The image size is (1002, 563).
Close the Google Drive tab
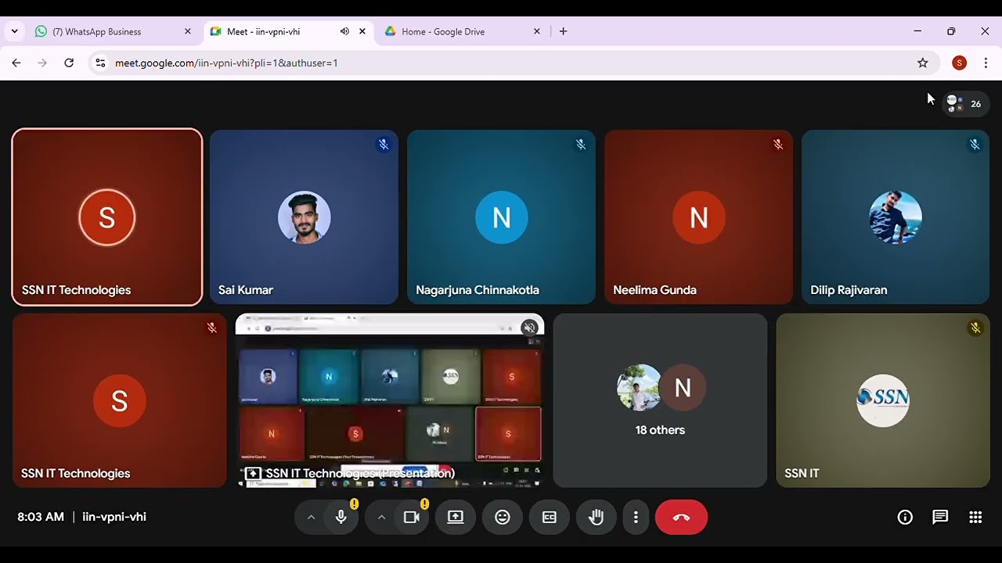tap(537, 31)
